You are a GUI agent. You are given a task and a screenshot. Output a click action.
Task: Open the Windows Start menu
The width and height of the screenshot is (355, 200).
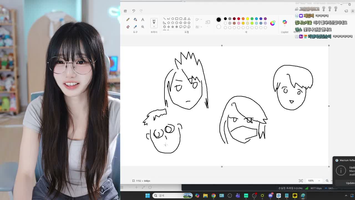point(148,196)
